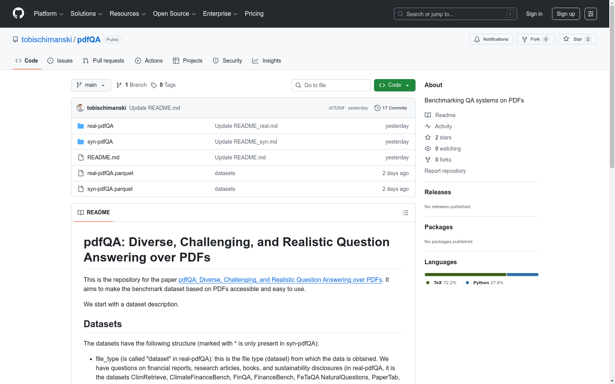Click the bell icon in Notifications
Viewport: 615px width, 384px height.
click(477, 39)
